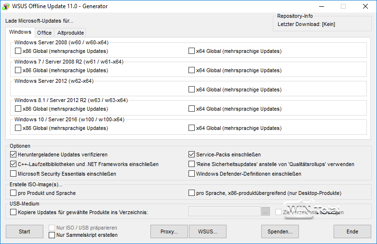
Task: Uncheck 'Heruntergeladene Updates verifizieren'
Action: [13, 154]
